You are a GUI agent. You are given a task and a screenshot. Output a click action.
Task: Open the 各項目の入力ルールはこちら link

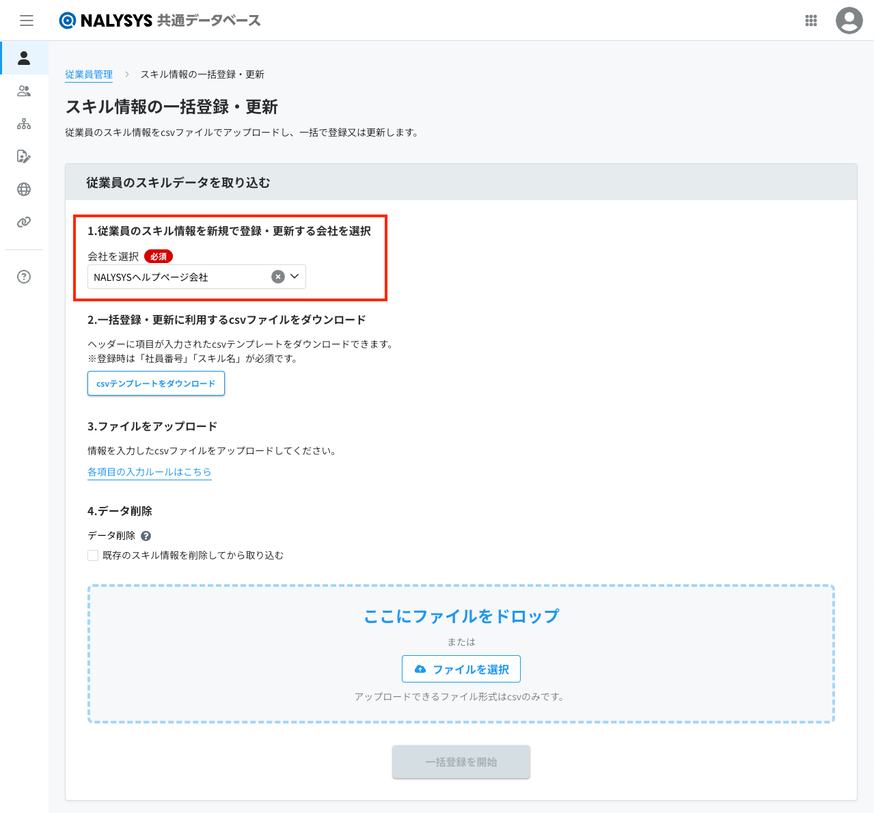(x=150, y=472)
